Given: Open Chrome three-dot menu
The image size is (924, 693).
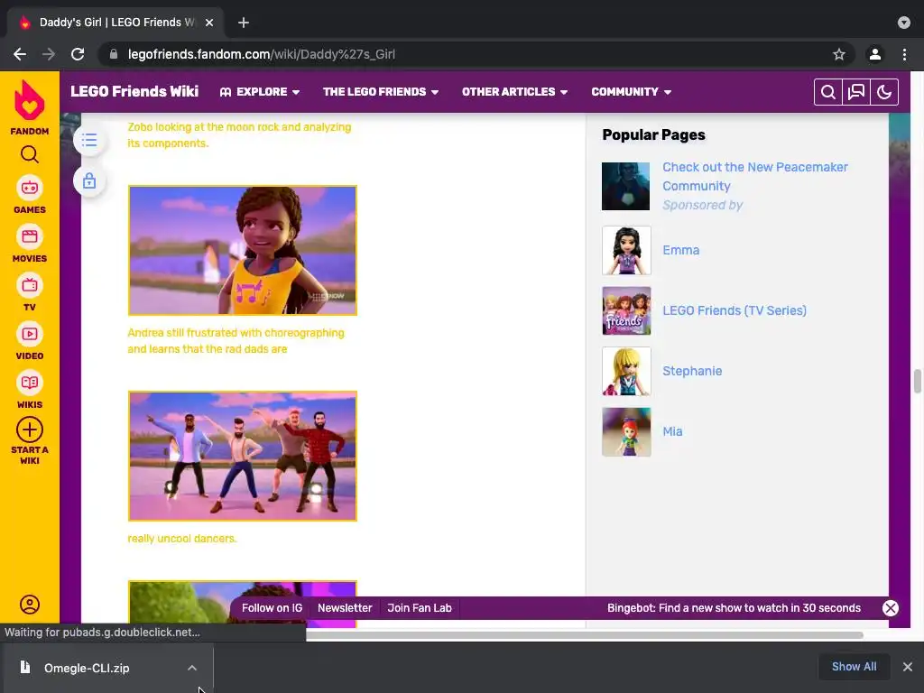Looking at the screenshot, I should [x=904, y=54].
